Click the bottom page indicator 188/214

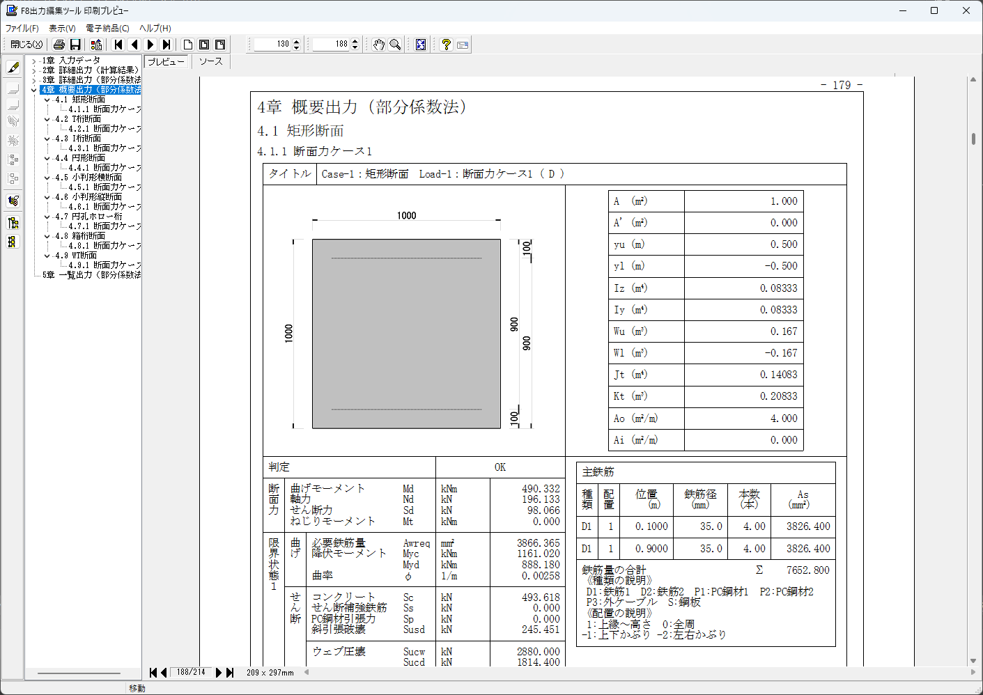click(191, 673)
